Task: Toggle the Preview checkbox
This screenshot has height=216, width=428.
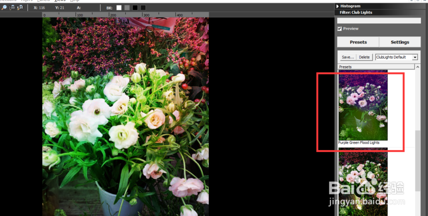Action: (339, 29)
